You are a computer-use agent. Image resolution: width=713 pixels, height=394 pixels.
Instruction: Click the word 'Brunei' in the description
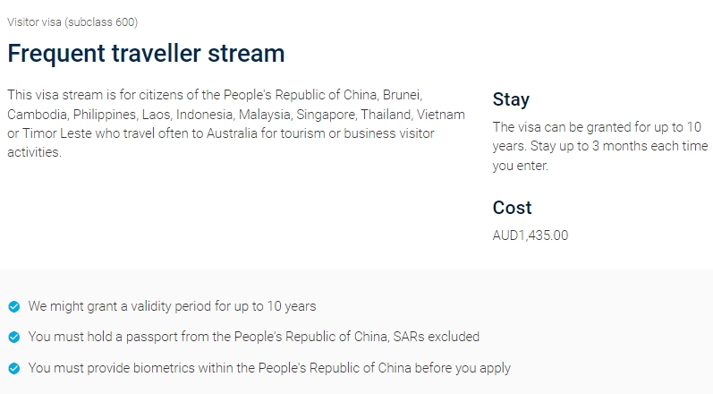[402, 95]
